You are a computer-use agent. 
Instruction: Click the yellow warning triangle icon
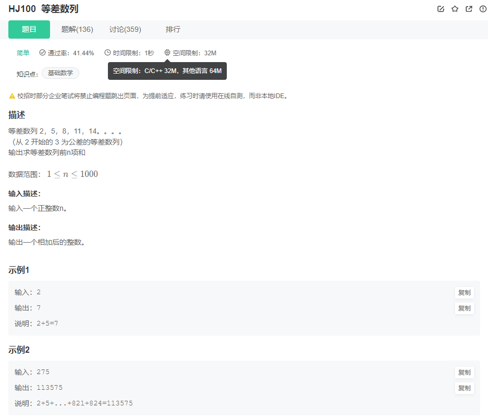click(x=12, y=96)
